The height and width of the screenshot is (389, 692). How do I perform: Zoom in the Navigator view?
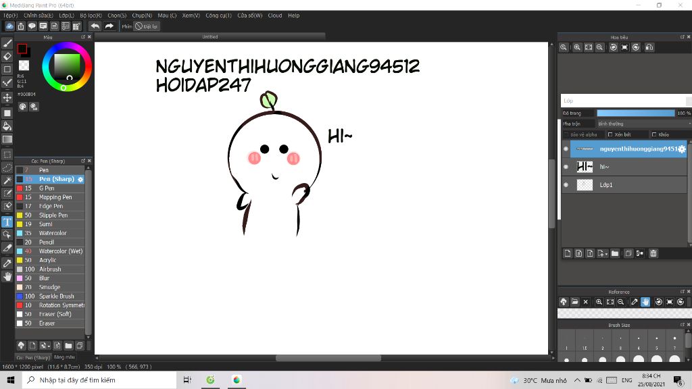[577, 47]
